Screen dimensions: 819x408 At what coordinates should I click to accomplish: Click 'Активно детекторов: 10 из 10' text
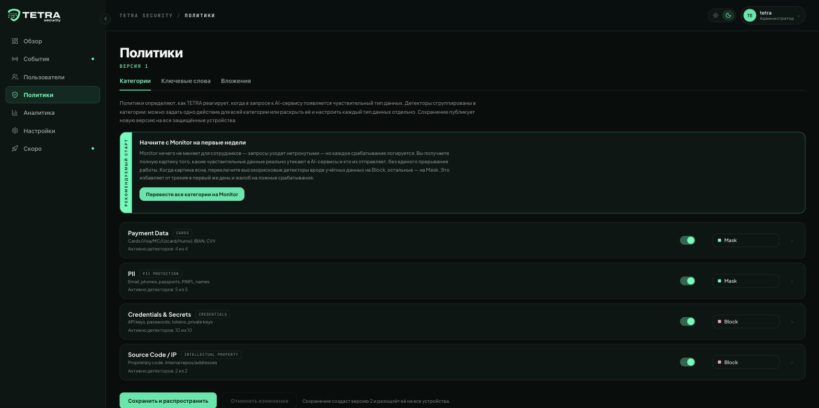pyautogui.click(x=160, y=330)
